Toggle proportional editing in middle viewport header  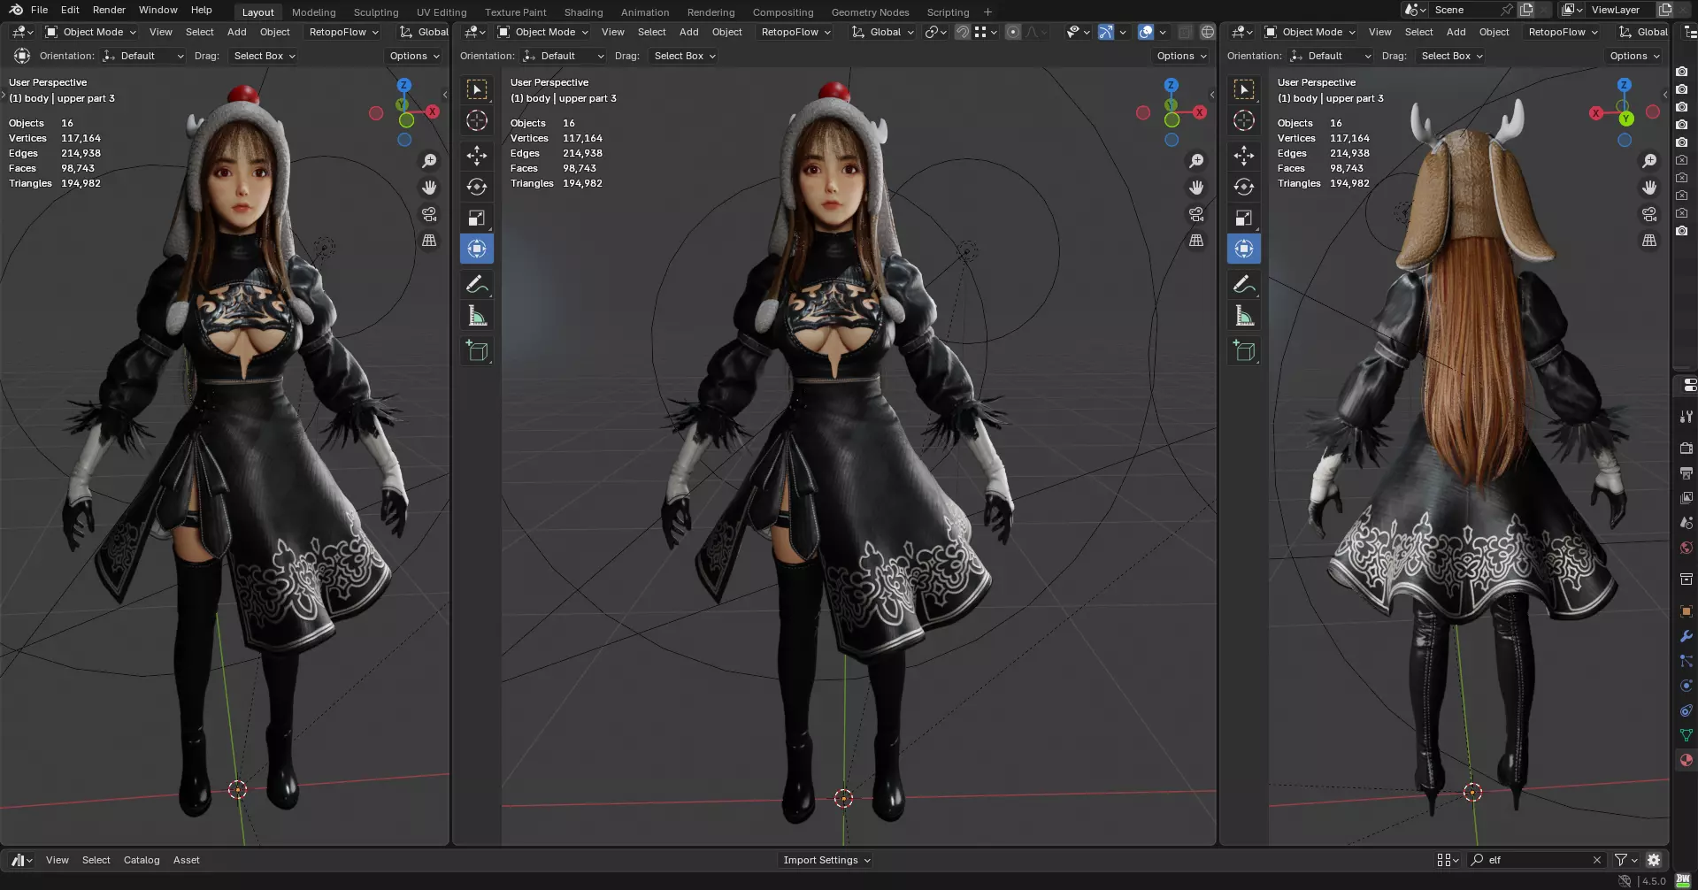click(x=1013, y=32)
